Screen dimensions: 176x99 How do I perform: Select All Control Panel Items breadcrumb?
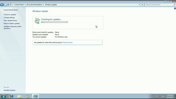pyautogui.click(x=34, y=5)
